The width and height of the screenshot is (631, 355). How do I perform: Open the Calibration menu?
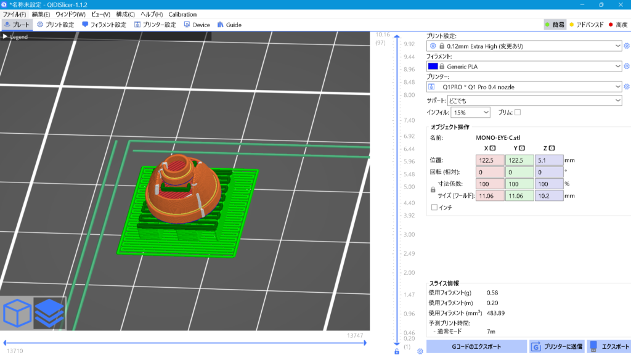182,14
